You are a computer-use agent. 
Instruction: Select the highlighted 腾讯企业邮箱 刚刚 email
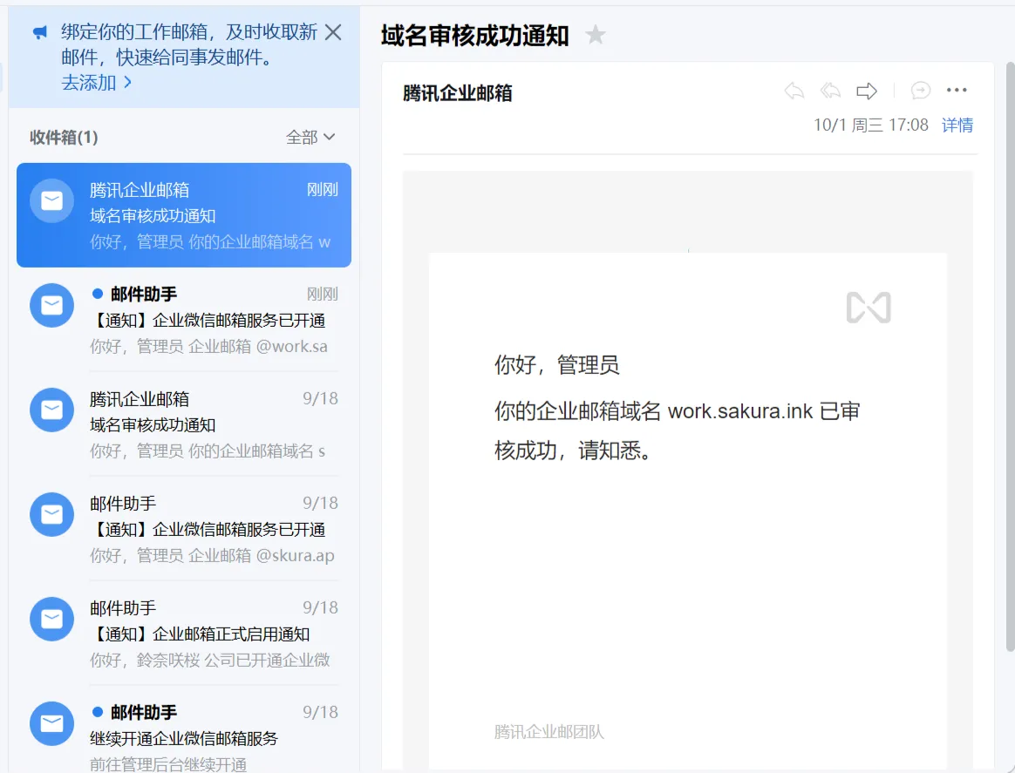point(184,214)
